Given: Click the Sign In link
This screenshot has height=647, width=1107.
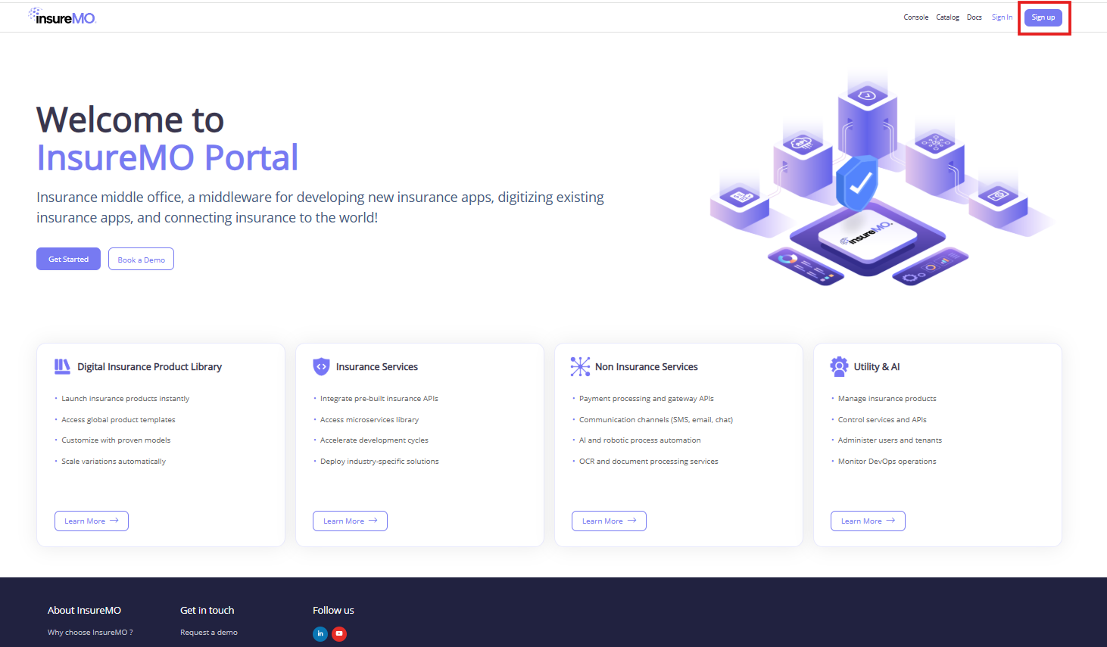Looking at the screenshot, I should 1002,17.
